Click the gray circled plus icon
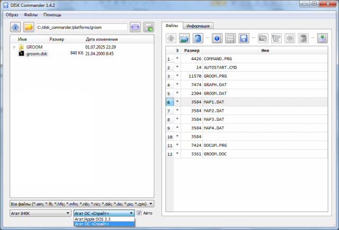The image size is (339, 230). (290, 39)
